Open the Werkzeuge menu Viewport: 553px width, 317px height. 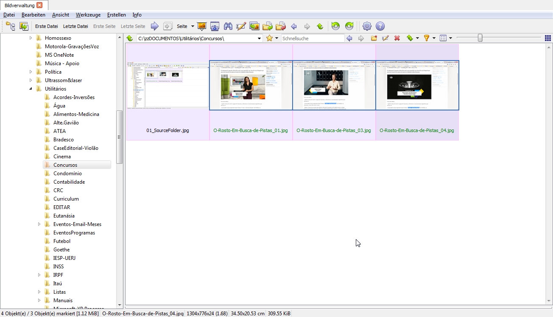click(88, 15)
